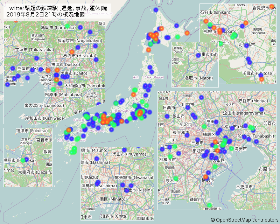Click the 東北 (Tohoku Region) label
The width and height of the screenshot is (280, 224).
[x=148, y=77]
